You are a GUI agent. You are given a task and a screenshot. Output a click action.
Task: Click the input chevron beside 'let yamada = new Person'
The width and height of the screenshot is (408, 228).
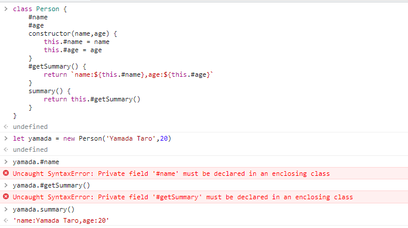(6, 138)
